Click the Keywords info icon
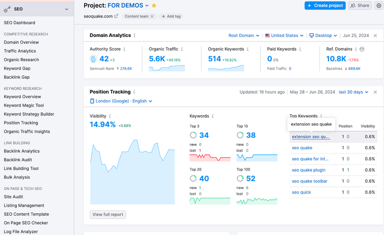384x235 pixels. [x=213, y=116]
